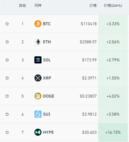Mark DOGE as favorite
129x142 pixels.
click(7, 96)
